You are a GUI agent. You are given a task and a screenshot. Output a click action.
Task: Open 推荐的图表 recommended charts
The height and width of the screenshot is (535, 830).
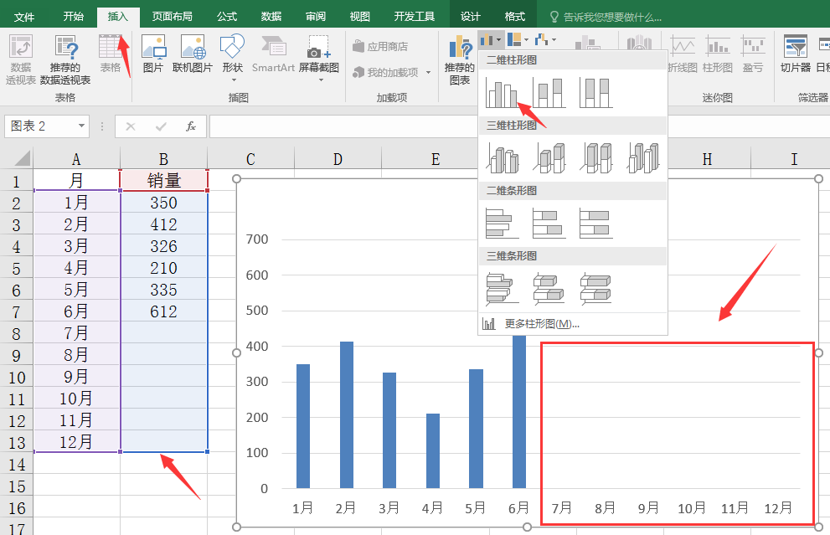(x=459, y=60)
